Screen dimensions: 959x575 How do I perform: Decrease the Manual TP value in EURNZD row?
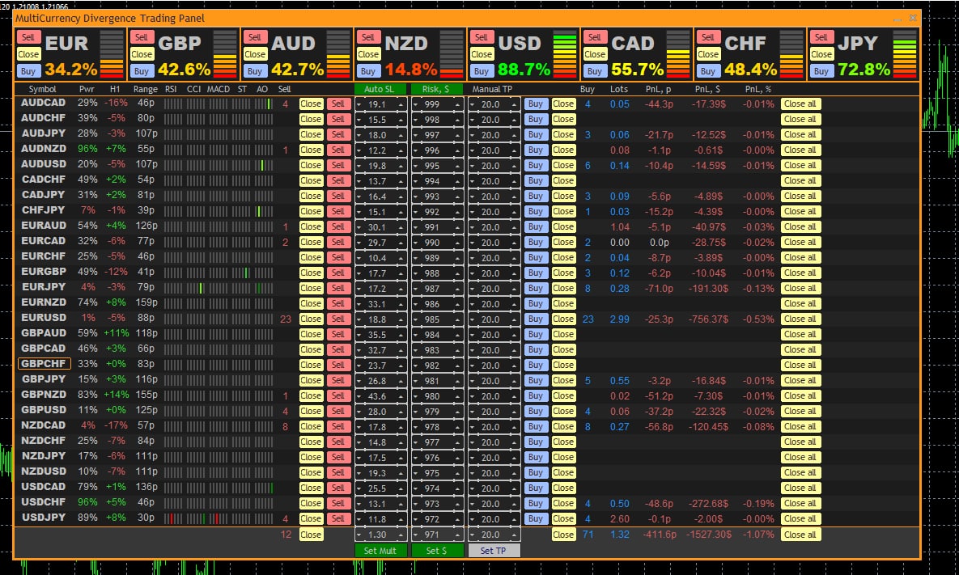tap(473, 304)
